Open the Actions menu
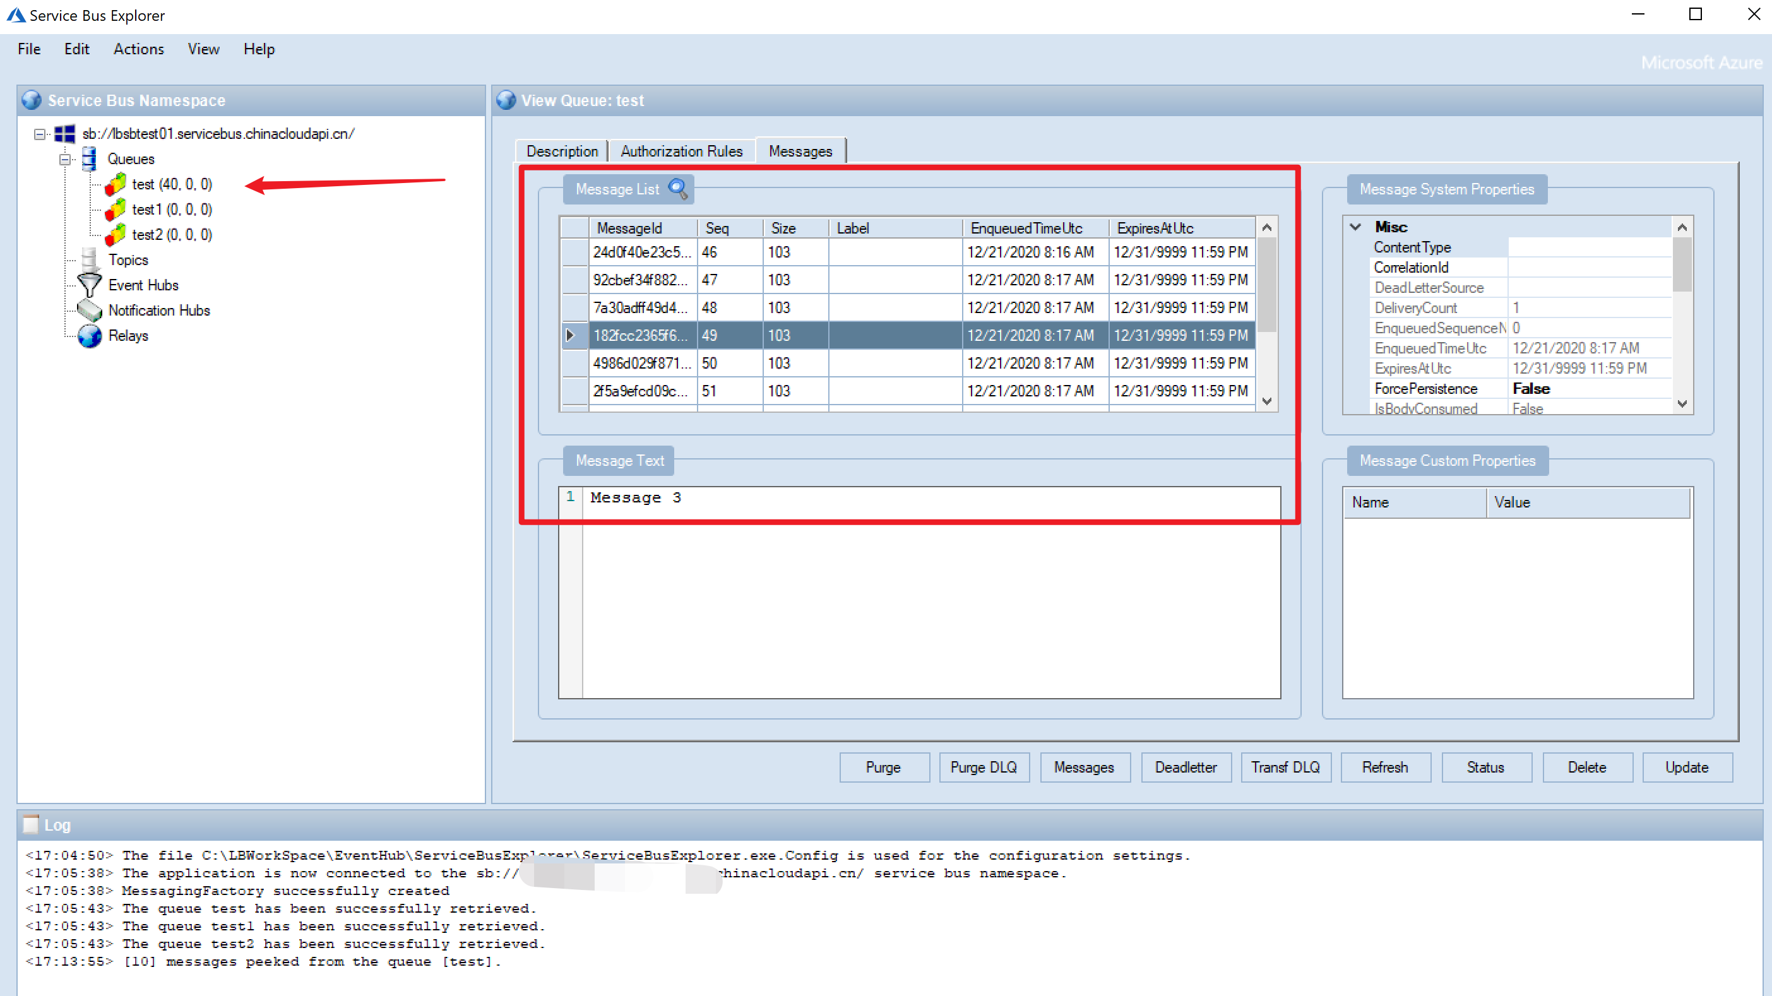The image size is (1772, 996). pyautogui.click(x=138, y=49)
